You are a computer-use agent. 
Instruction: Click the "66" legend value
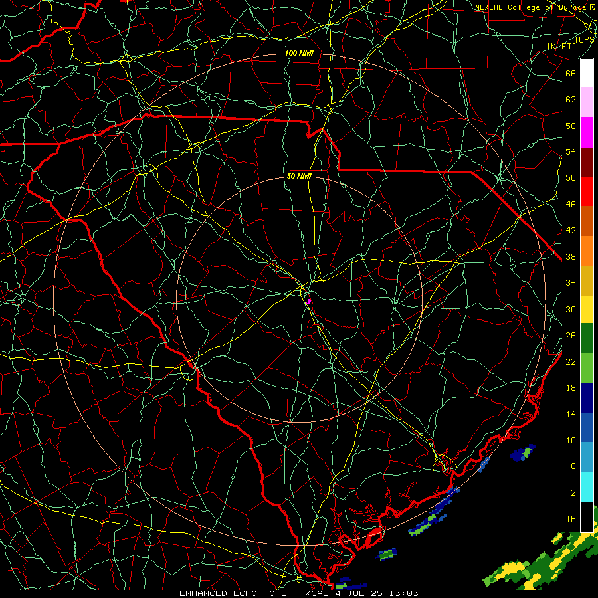point(571,73)
